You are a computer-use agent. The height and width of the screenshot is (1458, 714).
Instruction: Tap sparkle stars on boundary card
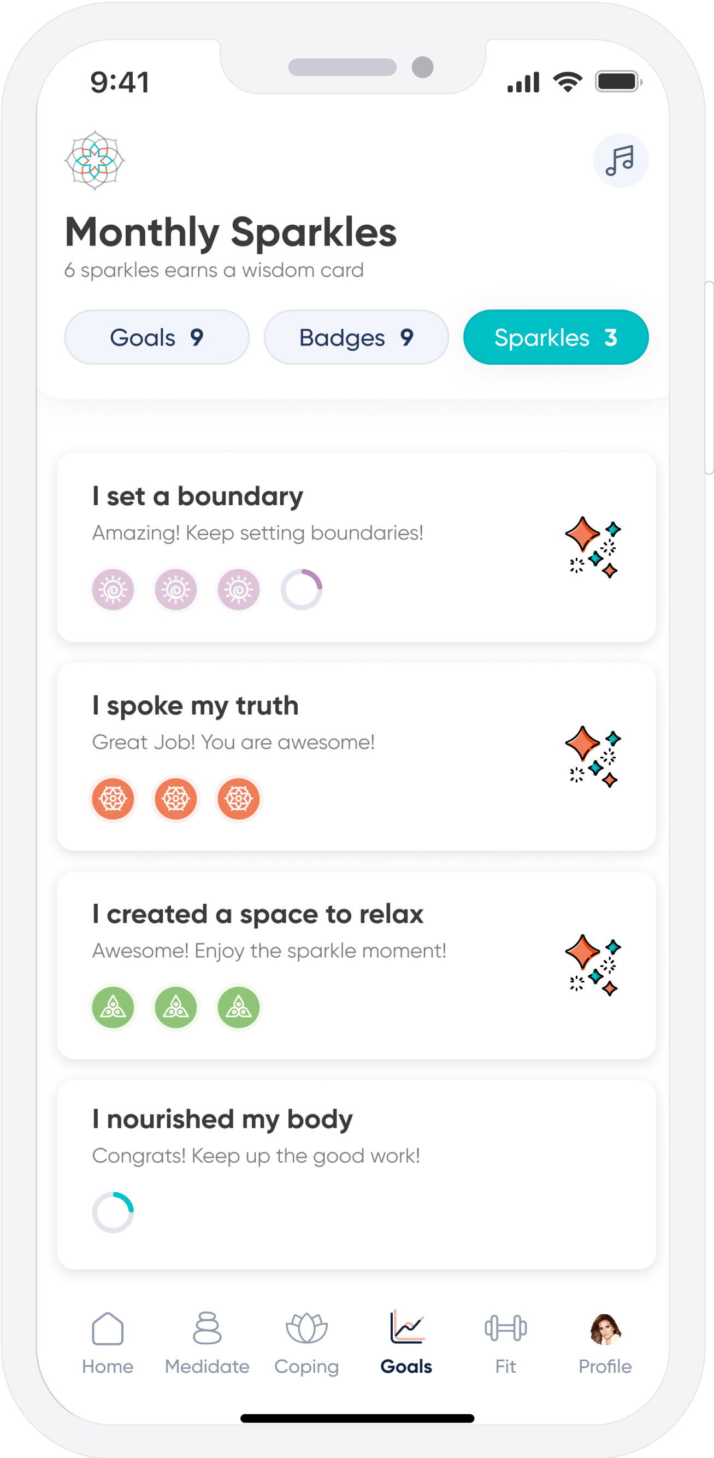coord(592,547)
